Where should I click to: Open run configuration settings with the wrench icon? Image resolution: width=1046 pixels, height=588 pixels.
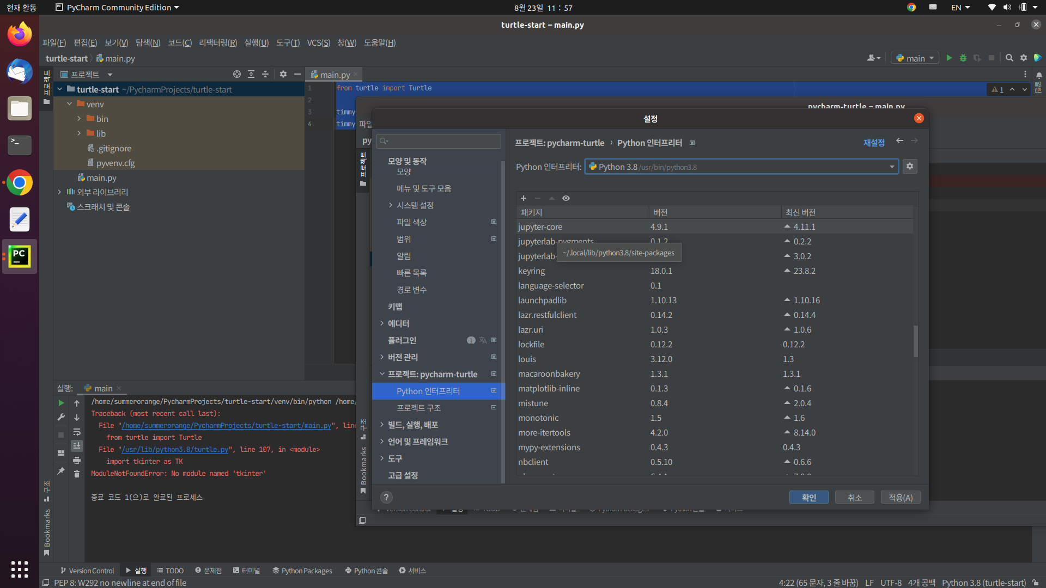(x=60, y=418)
